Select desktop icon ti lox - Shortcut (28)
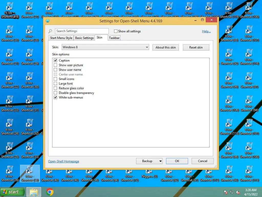262x197 pixels. coord(30,34)
